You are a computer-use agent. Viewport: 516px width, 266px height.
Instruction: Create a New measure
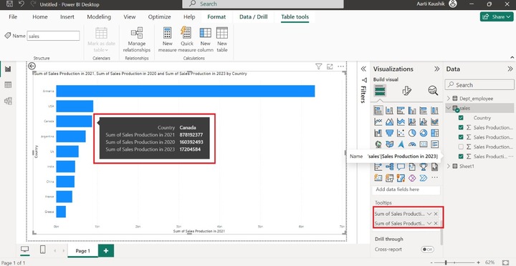(x=168, y=40)
